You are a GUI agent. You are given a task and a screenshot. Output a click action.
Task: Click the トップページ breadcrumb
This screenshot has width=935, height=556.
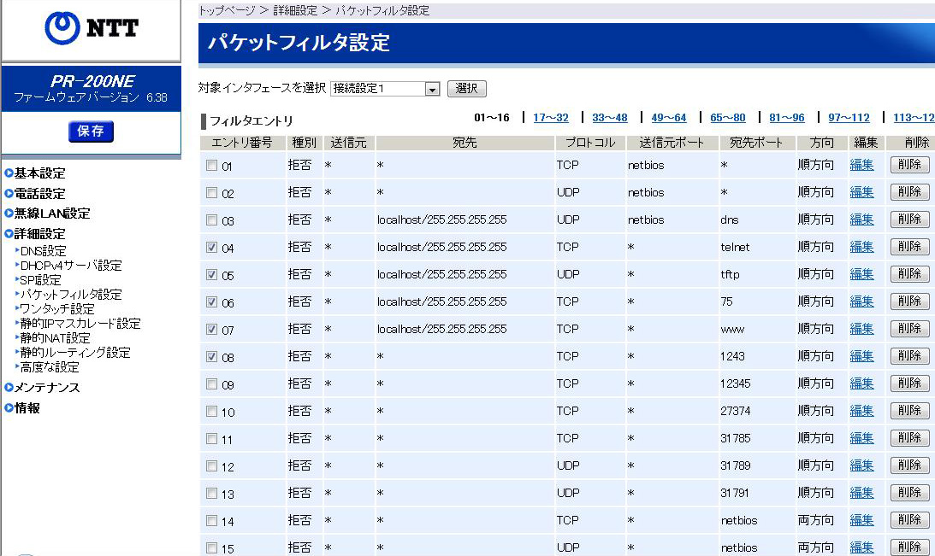227,11
